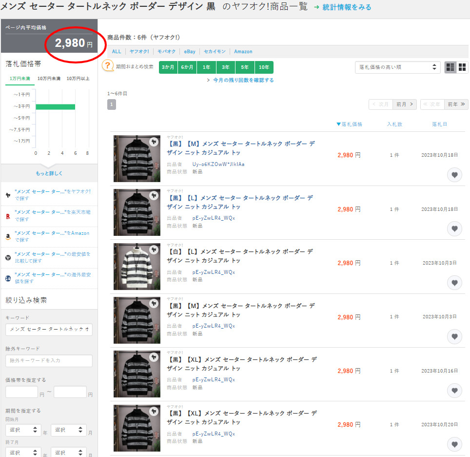Screen dimensions: 470x457
Task: Switch to the eBay marketplace tab
Action: point(189,51)
